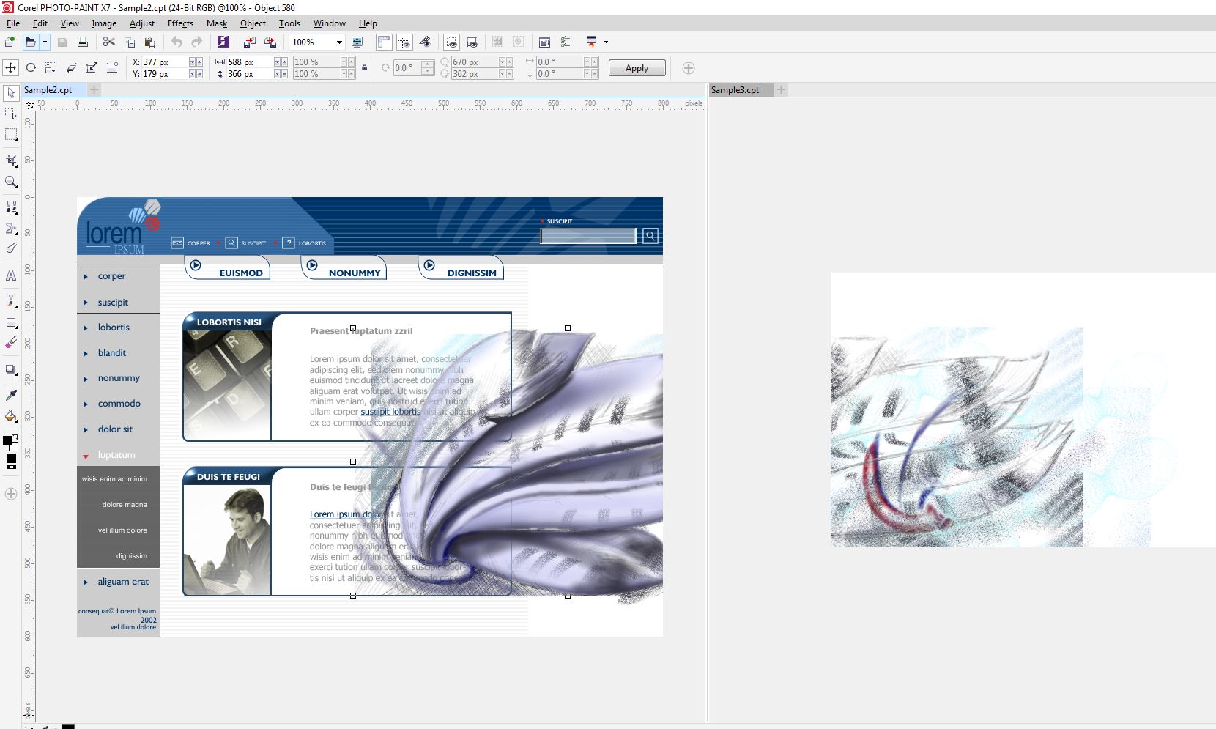
Task: Toggle mask marquee visibility with the eye icon
Action: [x=452, y=42]
